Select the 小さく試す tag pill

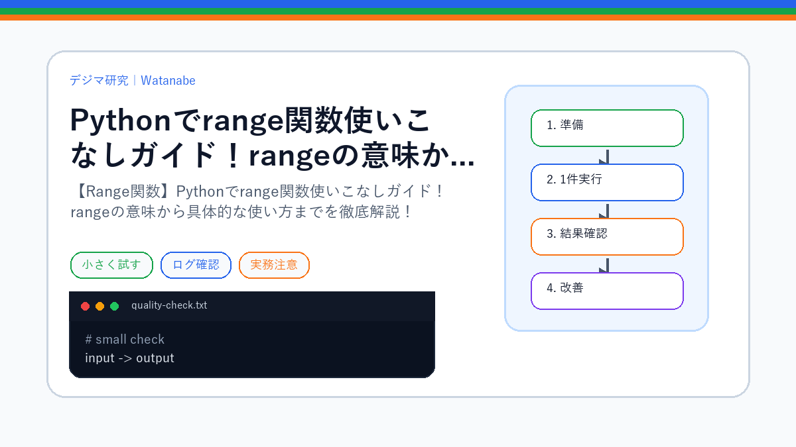pyautogui.click(x=111, y=265)
